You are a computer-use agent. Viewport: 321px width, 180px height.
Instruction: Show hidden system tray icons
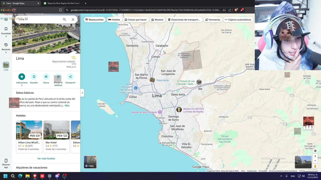tap(281, 176)
